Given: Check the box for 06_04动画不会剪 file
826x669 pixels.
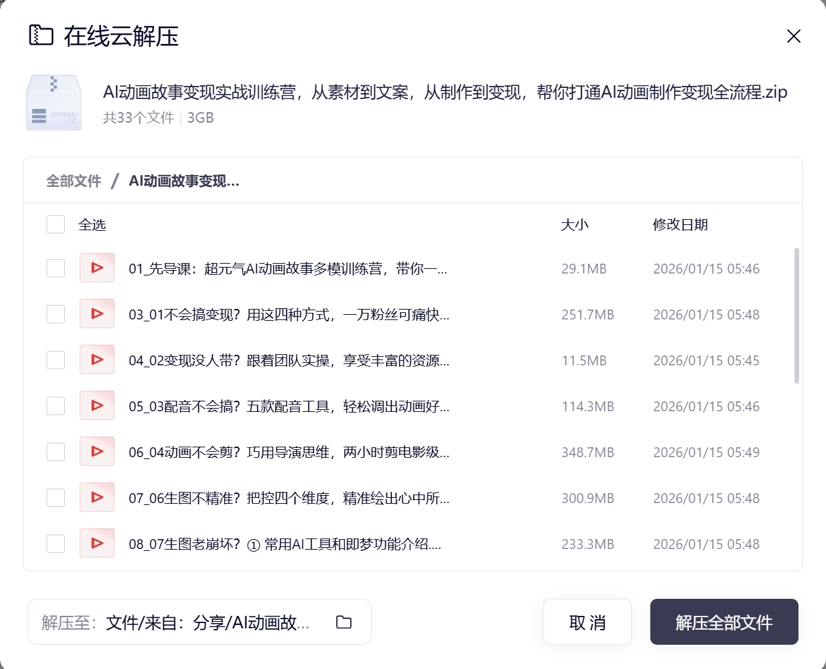Looking at the screenshot, I should click(56, 451).
